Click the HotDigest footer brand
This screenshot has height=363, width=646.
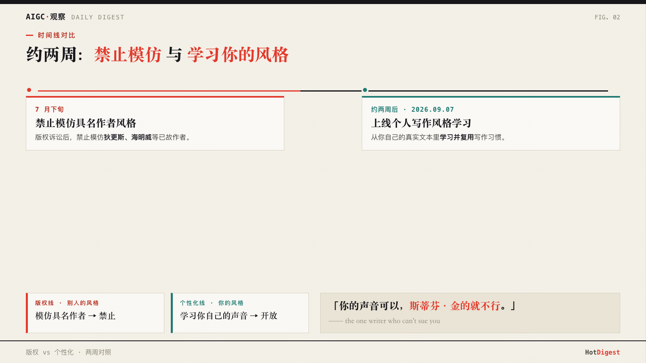point(602,352)
